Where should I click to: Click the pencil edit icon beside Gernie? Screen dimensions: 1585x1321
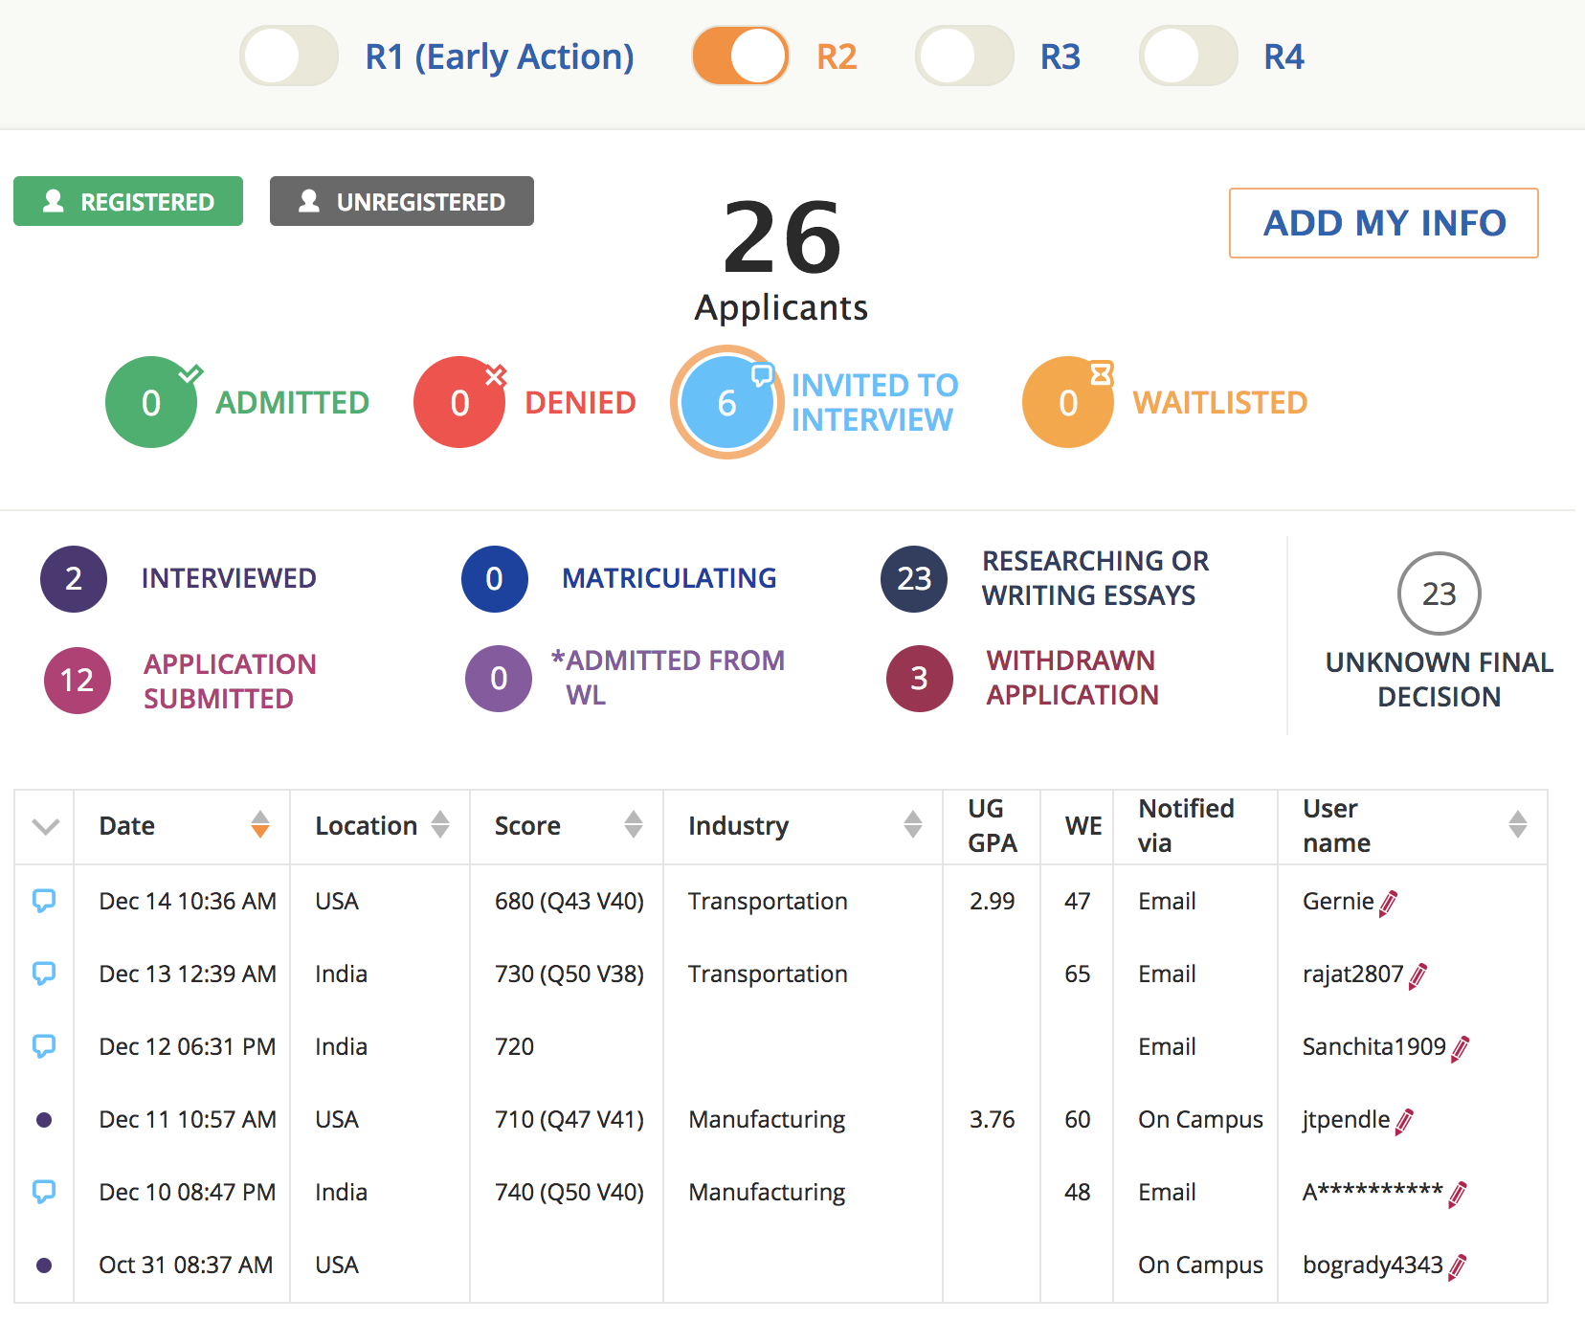pos(1388,903)
